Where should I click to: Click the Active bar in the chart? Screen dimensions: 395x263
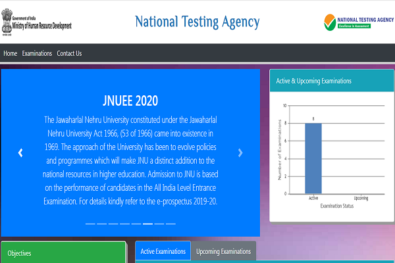313,158
